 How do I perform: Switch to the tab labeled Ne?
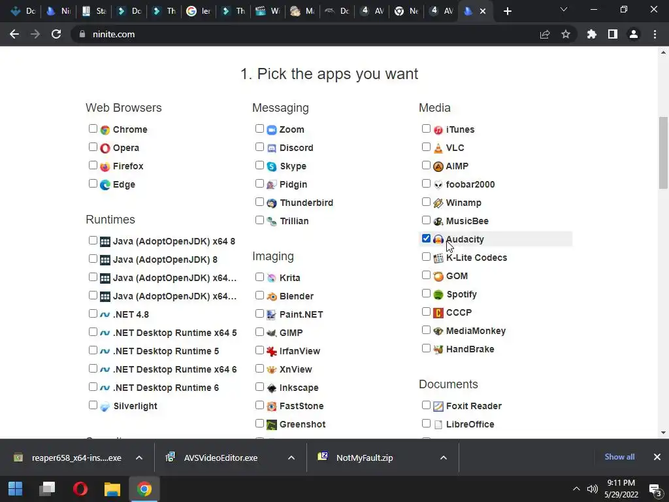coord(406,11)
